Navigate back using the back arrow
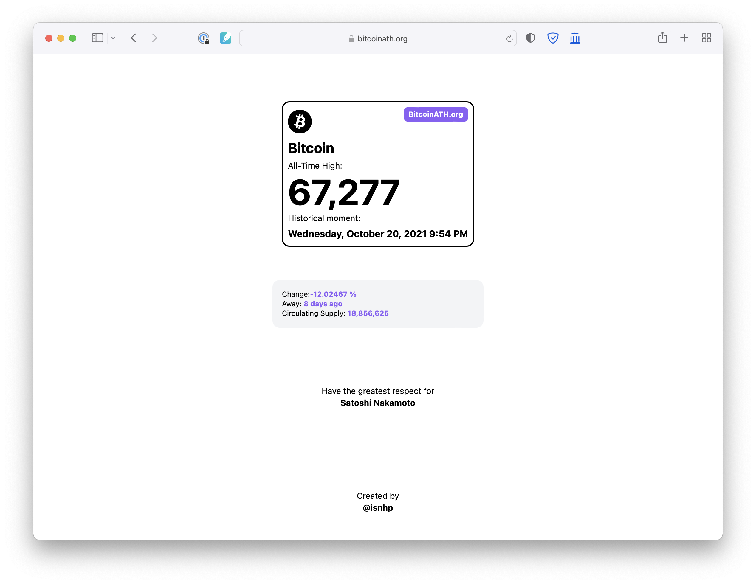This screenshot has width=756, height=584. 134,38
